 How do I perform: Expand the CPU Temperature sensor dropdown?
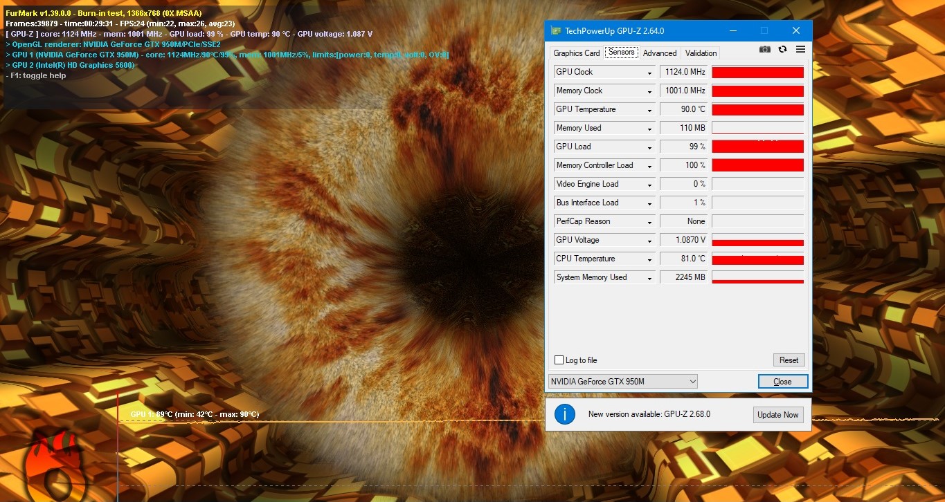tap(649, 259)
